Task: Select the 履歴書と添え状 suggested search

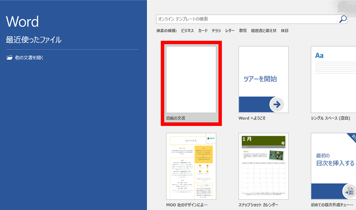Action: [x=263, y=31]
